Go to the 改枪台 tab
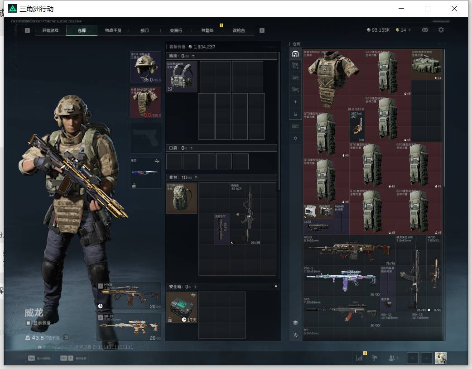The width and height of the screenshot is (472, 369). pos(238,30)
